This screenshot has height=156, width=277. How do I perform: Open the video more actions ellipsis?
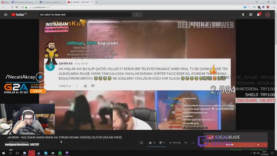[193, 143]
